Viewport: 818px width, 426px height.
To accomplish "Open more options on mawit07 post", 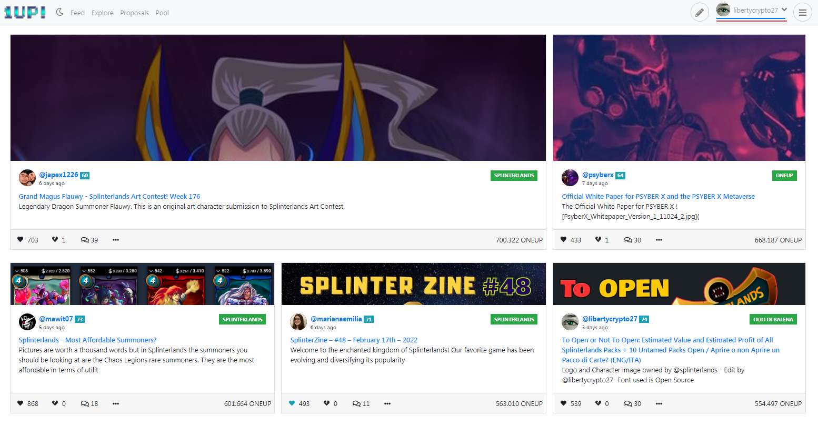I will 116,403.
